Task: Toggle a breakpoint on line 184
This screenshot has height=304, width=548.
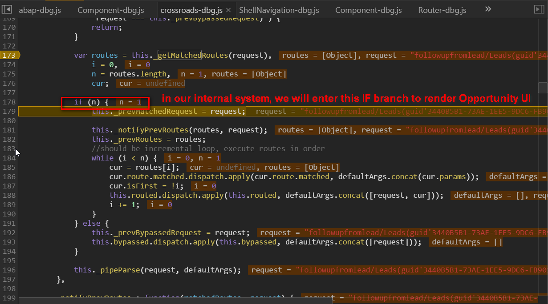Action: pos(9,158)
